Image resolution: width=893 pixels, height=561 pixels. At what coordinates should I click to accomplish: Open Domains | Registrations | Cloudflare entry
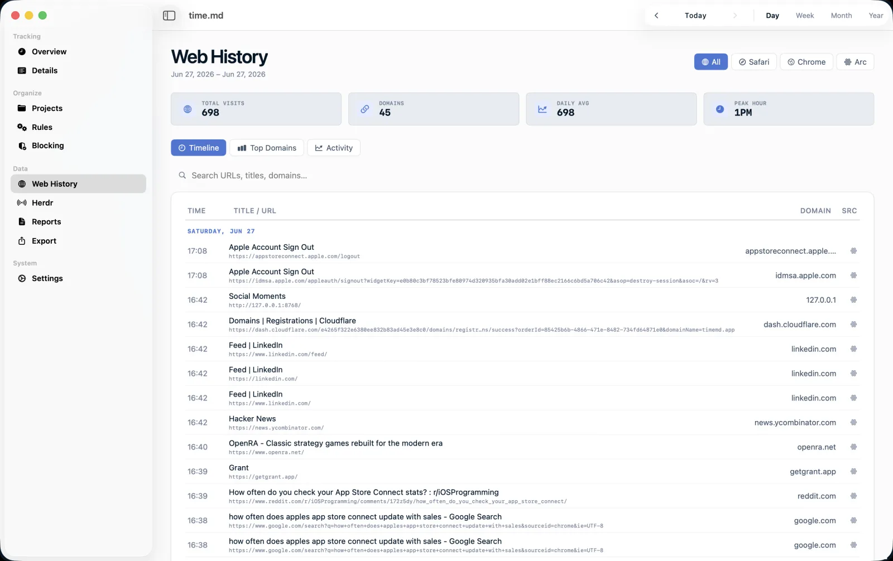[x=292, y=321]
